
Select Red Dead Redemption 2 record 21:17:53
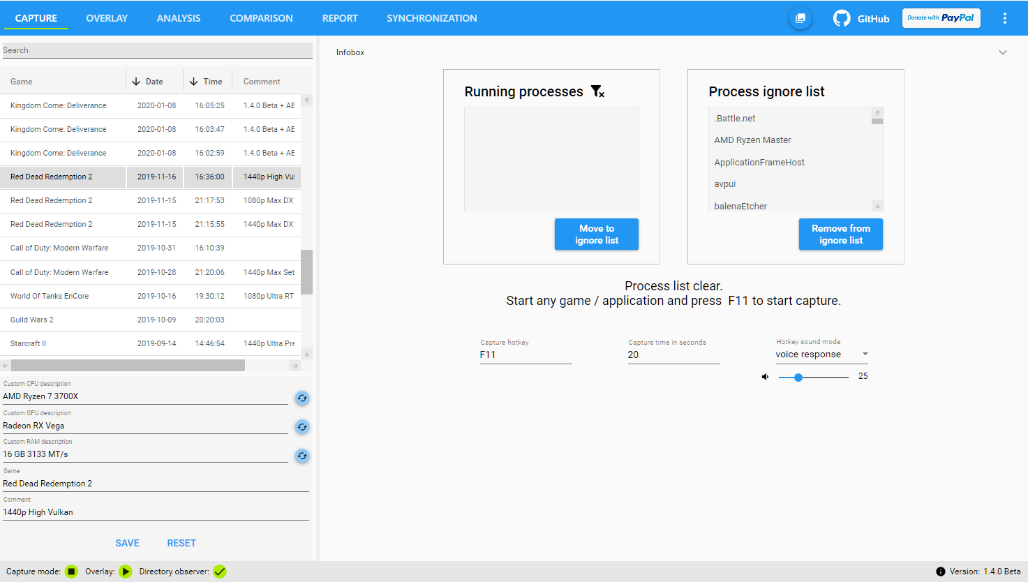pyautogui.click(x=150, y=201)
